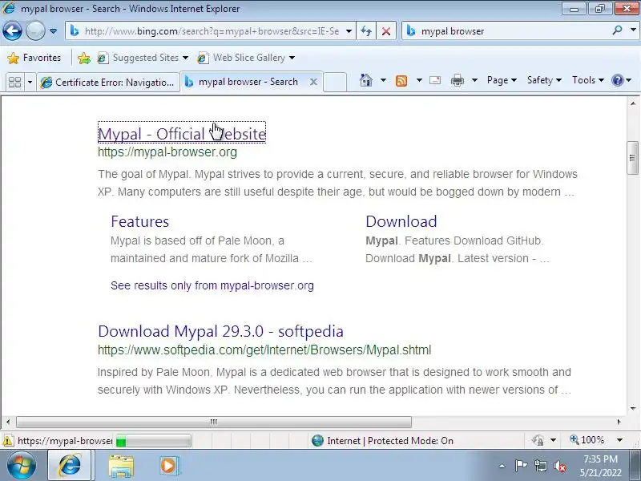The width and height of the screenshot is (641, 481).
Task: Expand the privacy status dropdown arrow
Action: tap(553, 440)
